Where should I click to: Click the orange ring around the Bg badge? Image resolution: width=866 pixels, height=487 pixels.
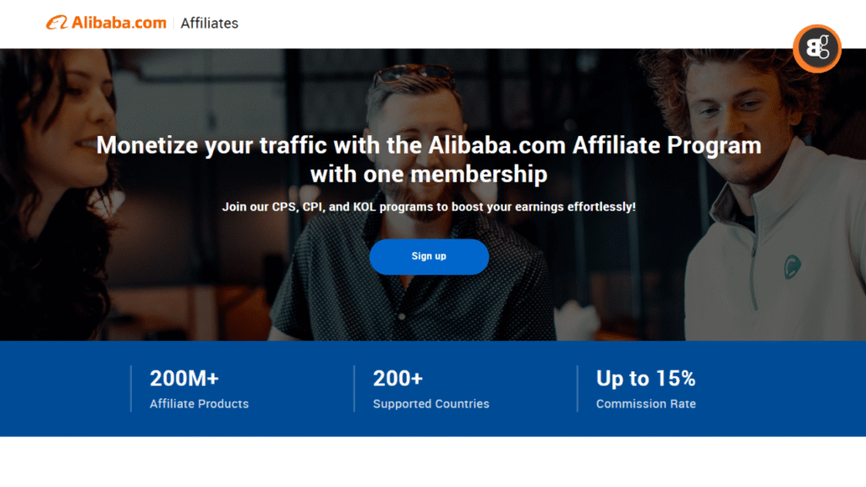(x=816, y=30)
